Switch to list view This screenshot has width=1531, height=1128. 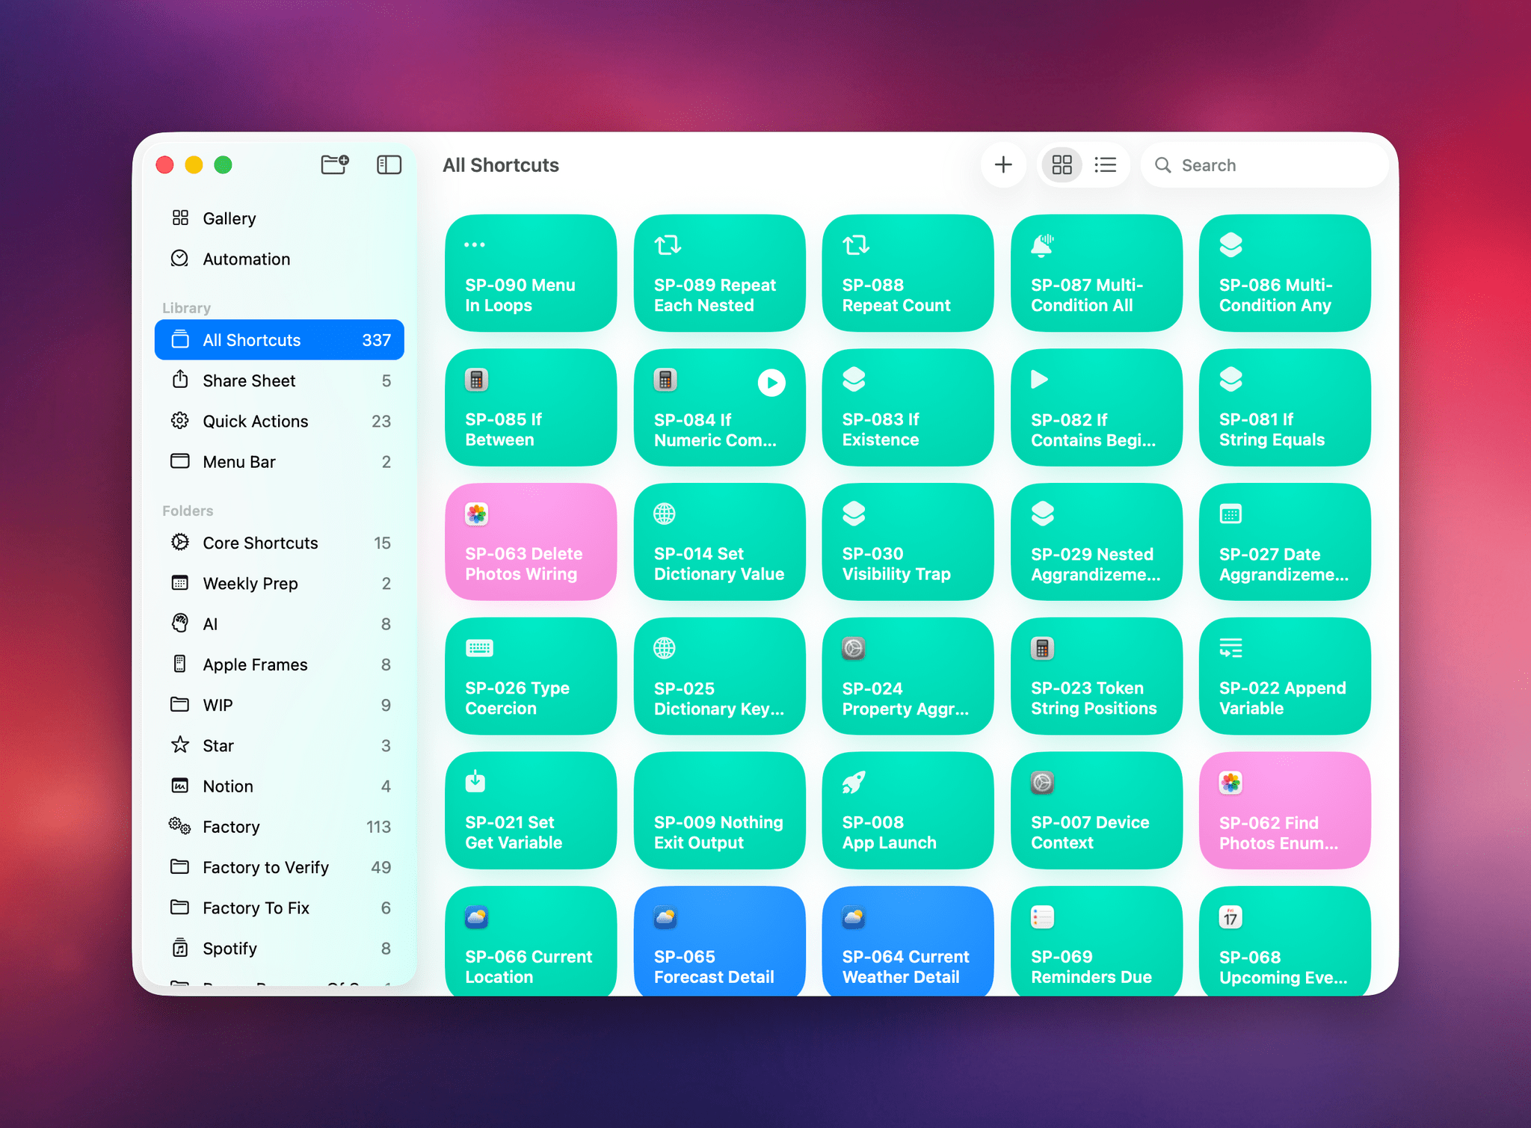click(x=1106, y=164)
